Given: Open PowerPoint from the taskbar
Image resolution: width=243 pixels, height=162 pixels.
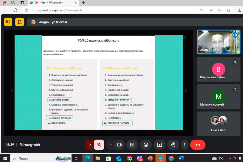Looking at the screenshot, I should pos(150,158).
